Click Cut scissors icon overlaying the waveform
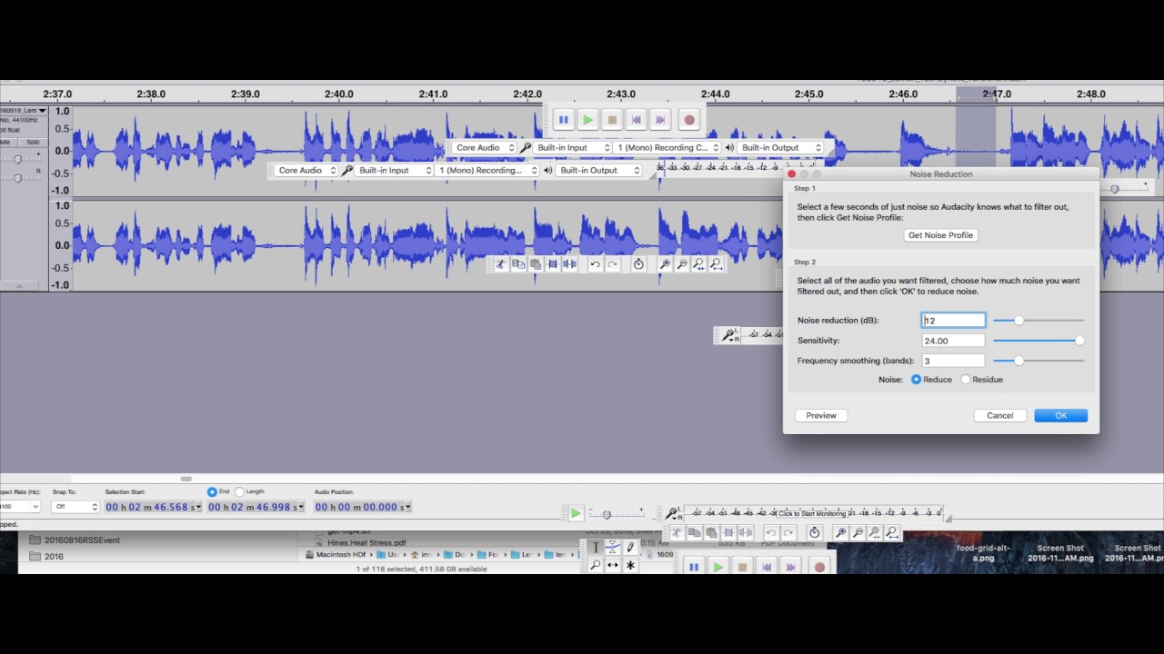 [x=500, y=264]
